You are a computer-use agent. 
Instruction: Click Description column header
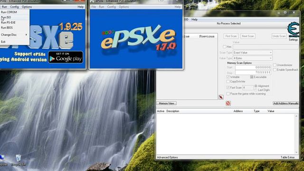[x=173, y=111]
